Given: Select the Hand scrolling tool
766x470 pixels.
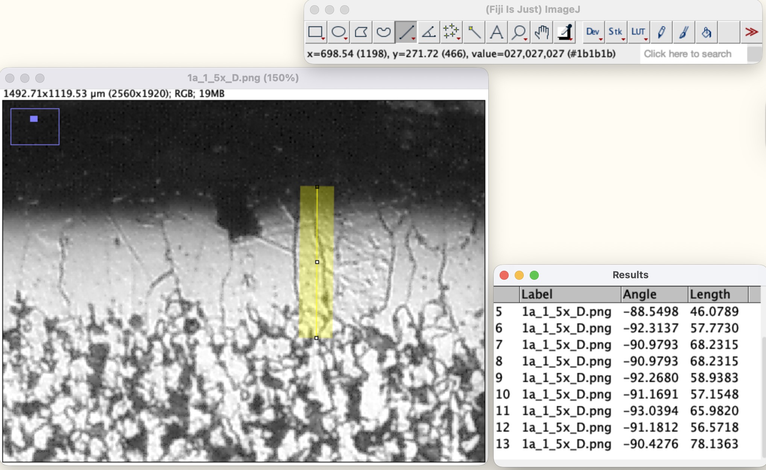Looking at the screenshot, I should click(541, 32).
